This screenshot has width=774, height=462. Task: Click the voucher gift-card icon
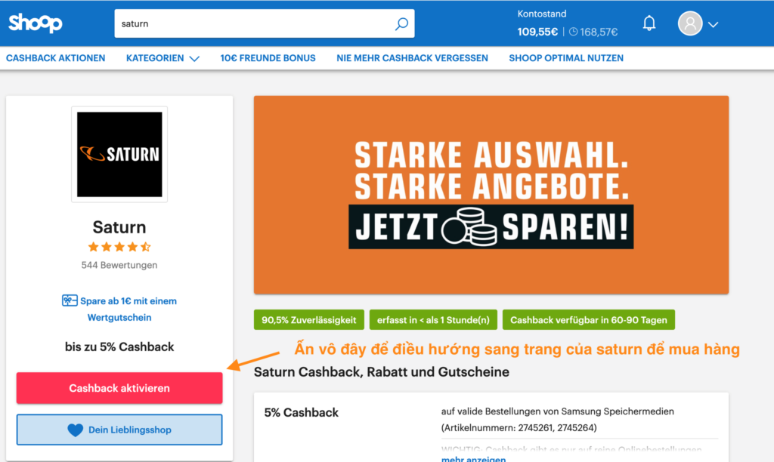[x=70, y=300]
